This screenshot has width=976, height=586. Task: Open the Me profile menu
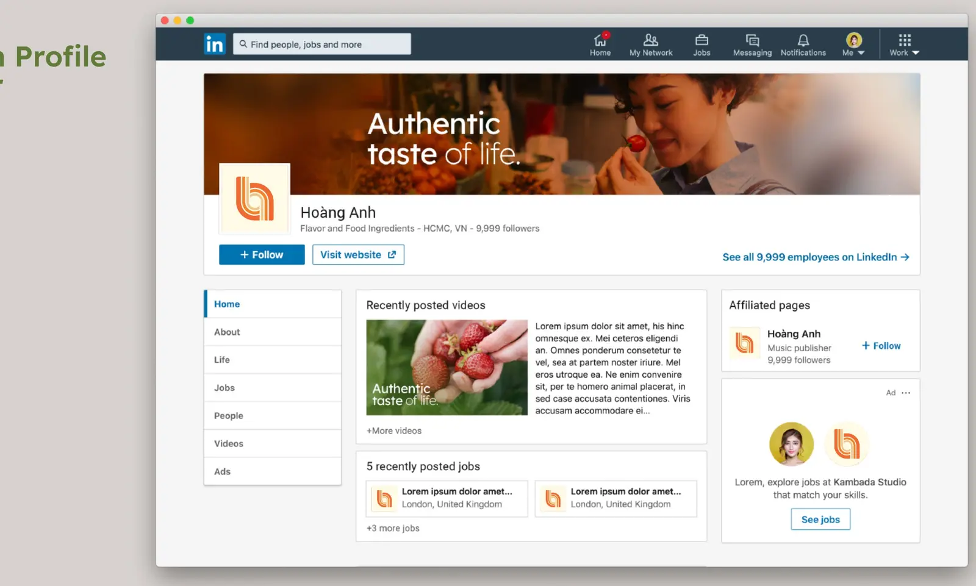click(853, 45)
